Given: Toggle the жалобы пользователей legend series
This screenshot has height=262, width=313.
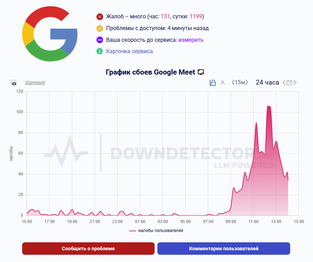Looking at the screenshot, I should [156, 230].
